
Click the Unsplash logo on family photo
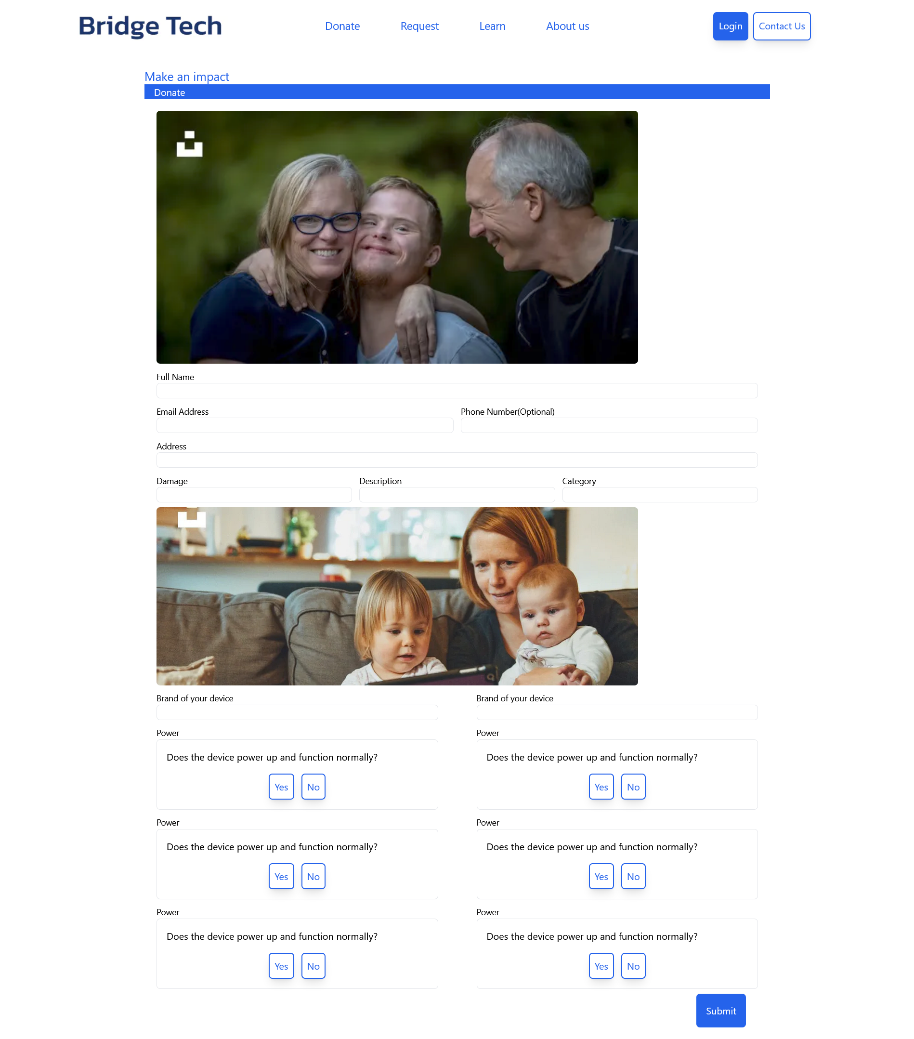[x=190, y=144]
